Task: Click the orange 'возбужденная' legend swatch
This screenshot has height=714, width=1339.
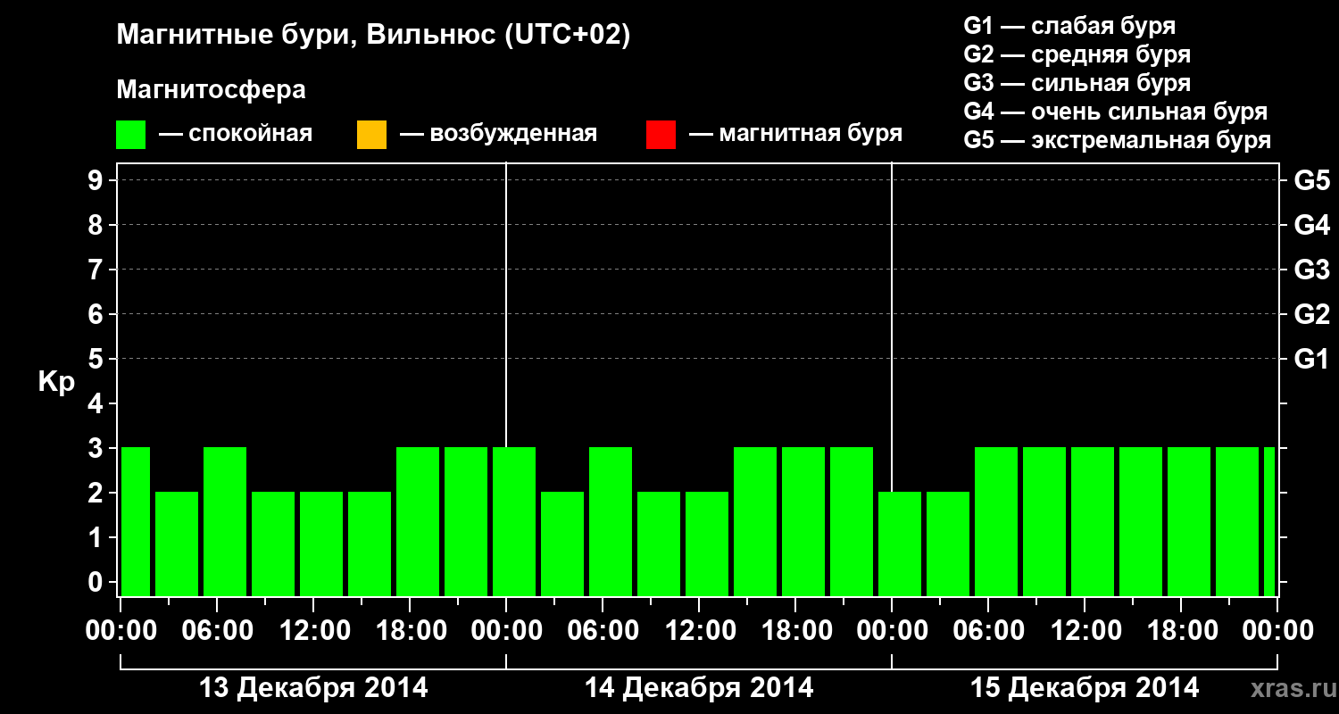Action: pyautogui.click(x=371, y=135)
